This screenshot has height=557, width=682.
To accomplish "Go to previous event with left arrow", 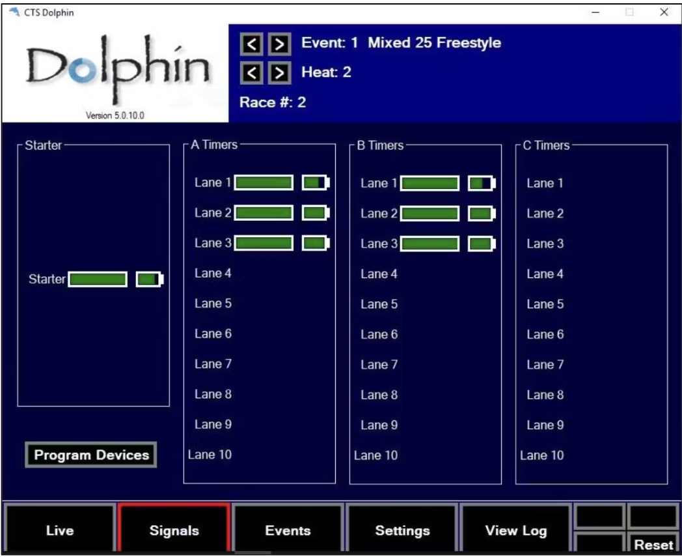I will pos(251,44).
